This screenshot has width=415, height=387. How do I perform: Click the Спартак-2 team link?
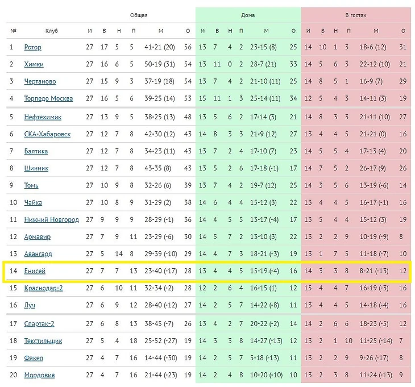coord(39,324)
